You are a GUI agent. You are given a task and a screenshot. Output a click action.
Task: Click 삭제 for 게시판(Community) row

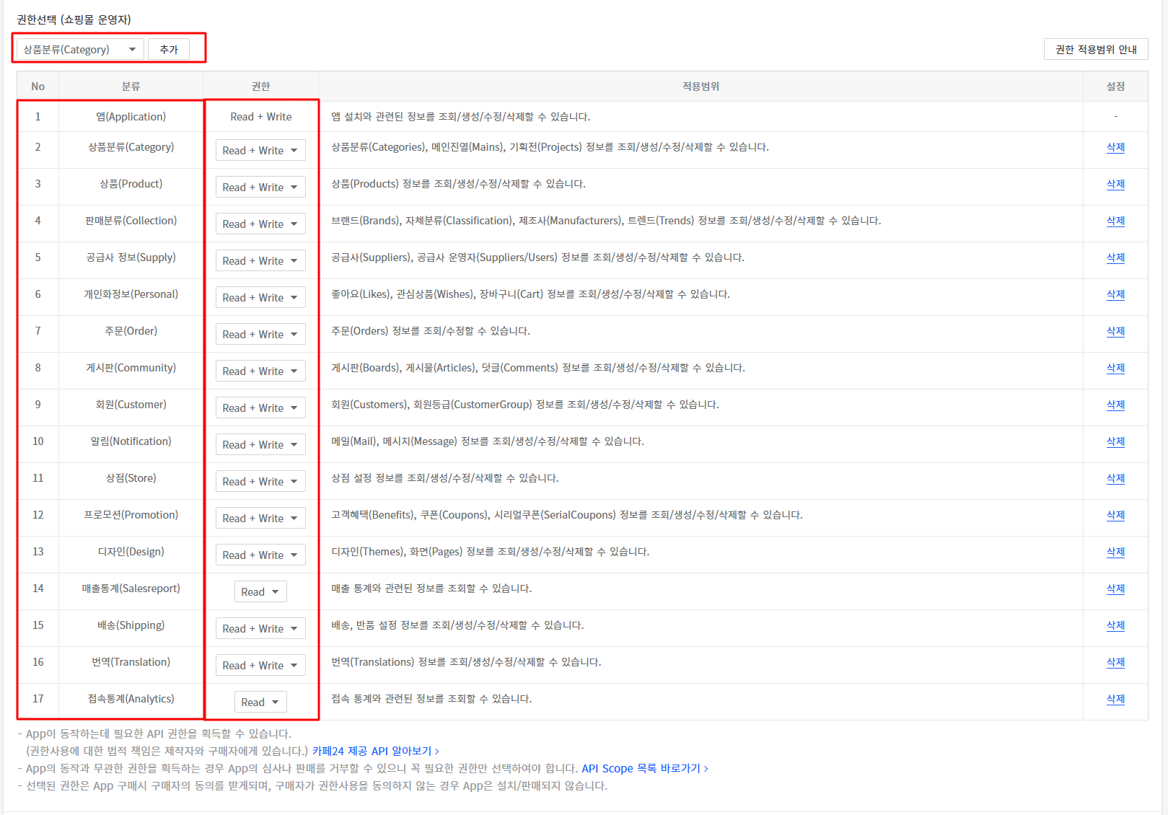coord(1115,368)
